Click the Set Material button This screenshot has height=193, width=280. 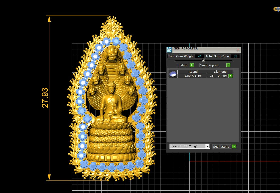tap(222, 146)
